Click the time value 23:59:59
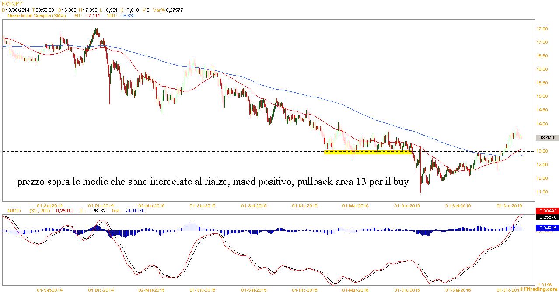This screenshot has width=559, height=292. click(x=44, y=9)
